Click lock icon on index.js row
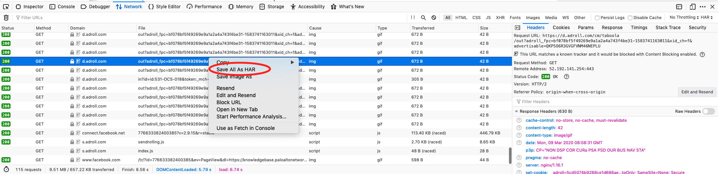718x174 pixels. (72, 151)
